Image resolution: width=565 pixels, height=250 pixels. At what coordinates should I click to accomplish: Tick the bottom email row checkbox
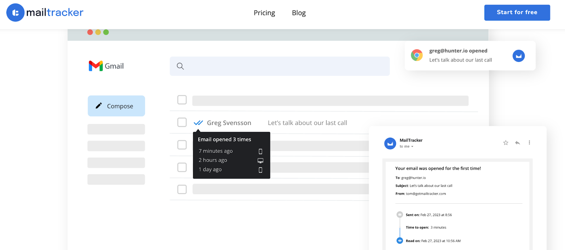pyautogui.click(x=182, y=190)
